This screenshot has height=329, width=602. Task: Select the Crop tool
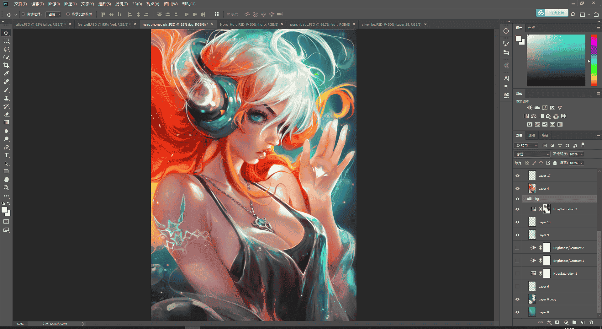6,65
